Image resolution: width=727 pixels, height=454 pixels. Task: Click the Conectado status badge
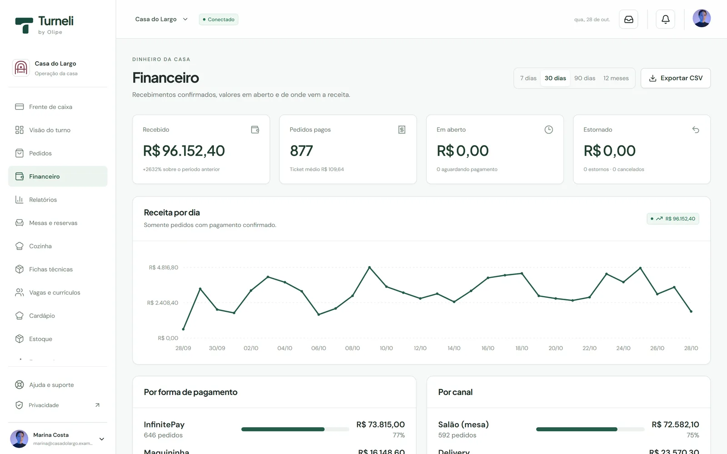(219, 20)
